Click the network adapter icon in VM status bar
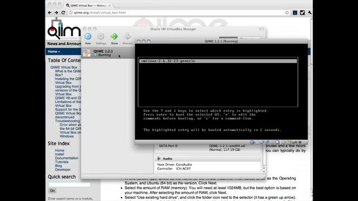 pyautogui.click(x=267, y=142)
